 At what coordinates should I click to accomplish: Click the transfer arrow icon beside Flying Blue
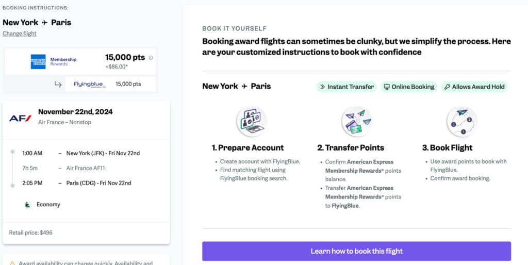pos(58,84)
